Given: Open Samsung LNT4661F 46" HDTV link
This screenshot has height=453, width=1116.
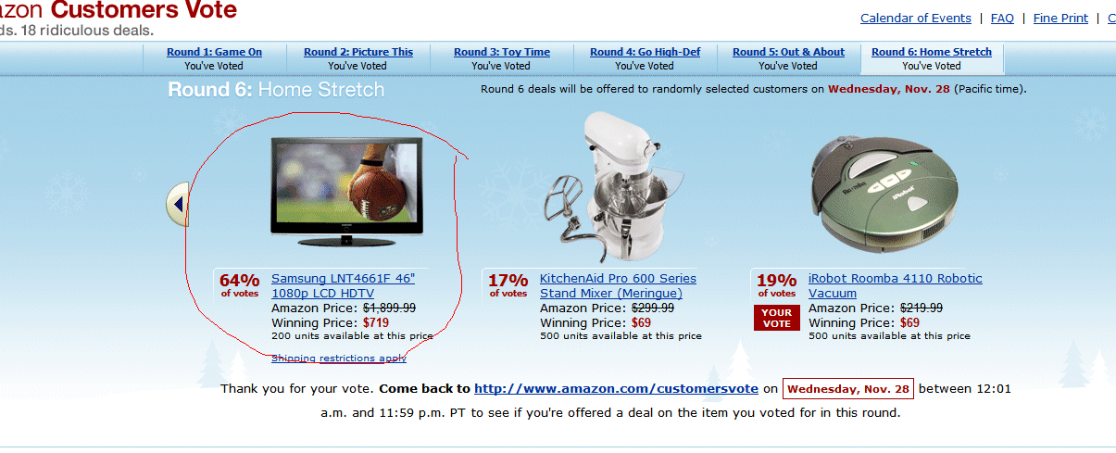Looking at the screenshot, I should point(344,285).
